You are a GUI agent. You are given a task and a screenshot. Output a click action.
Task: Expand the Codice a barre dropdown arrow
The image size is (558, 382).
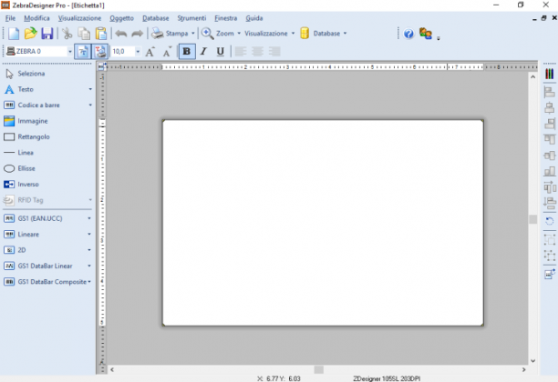tap(90, 106)
